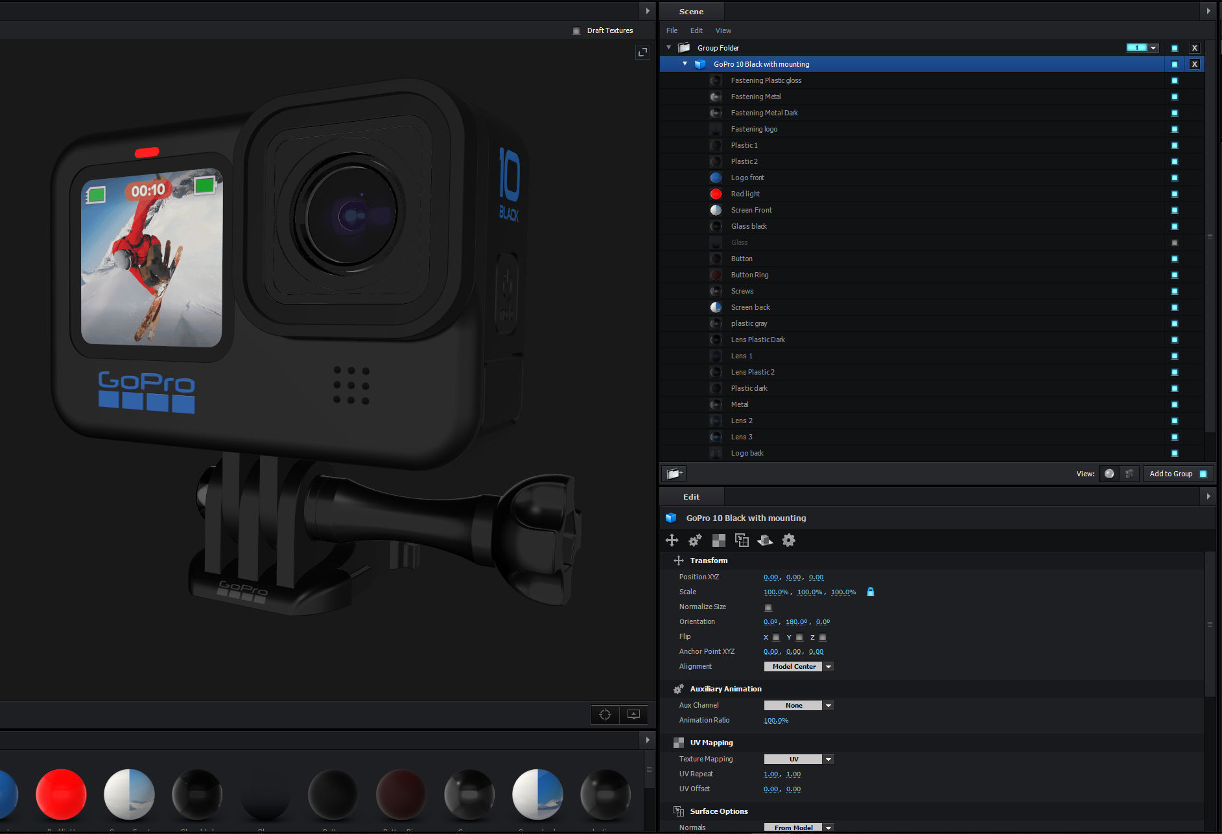This screenshot has width=1222, height=834.
Task: Click the GoPro 10 model cube icon in tree
Action: 700,64
